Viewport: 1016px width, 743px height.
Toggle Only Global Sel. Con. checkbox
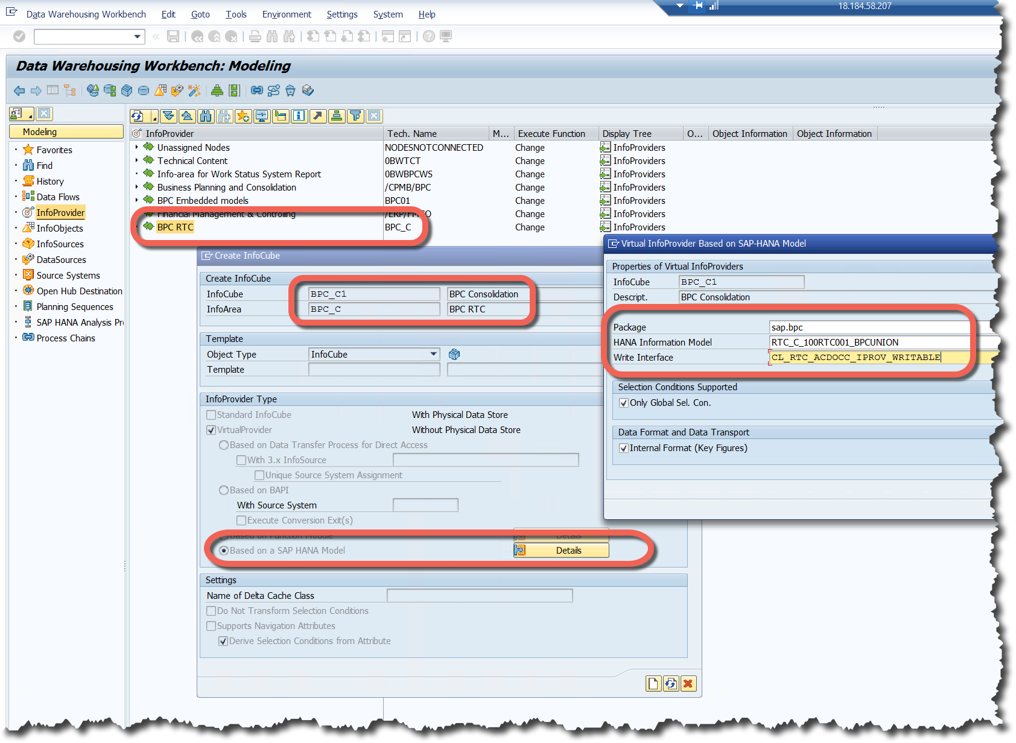624,403
